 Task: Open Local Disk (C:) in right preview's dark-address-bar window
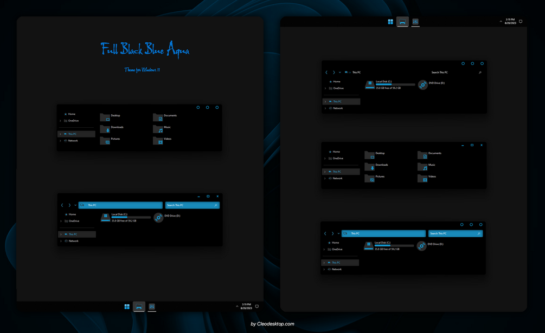(390, 85)
